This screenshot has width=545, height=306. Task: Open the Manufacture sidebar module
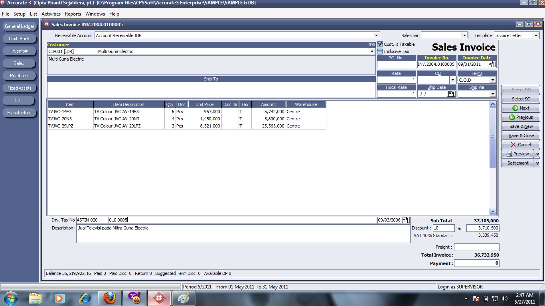[x=19, y=113]
